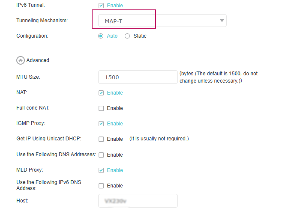The height and width of the screenshot is (217, 282).
Task: Click the Tunneling Mechanism label text
Action: pos(42,21)
